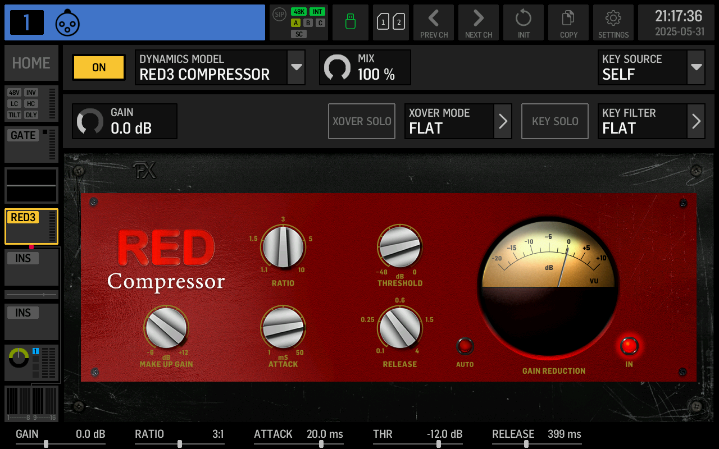The height and width of the screenshot is (449, 719).
Task: Select the RED3 insert slot in the sidebar
Action: pyautogui.click(x=31, y=226)
